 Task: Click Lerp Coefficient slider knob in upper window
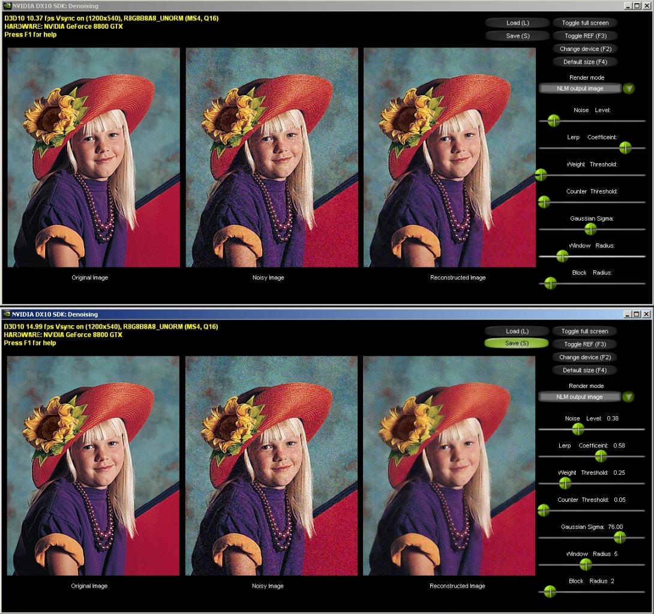tap(625, 148)
